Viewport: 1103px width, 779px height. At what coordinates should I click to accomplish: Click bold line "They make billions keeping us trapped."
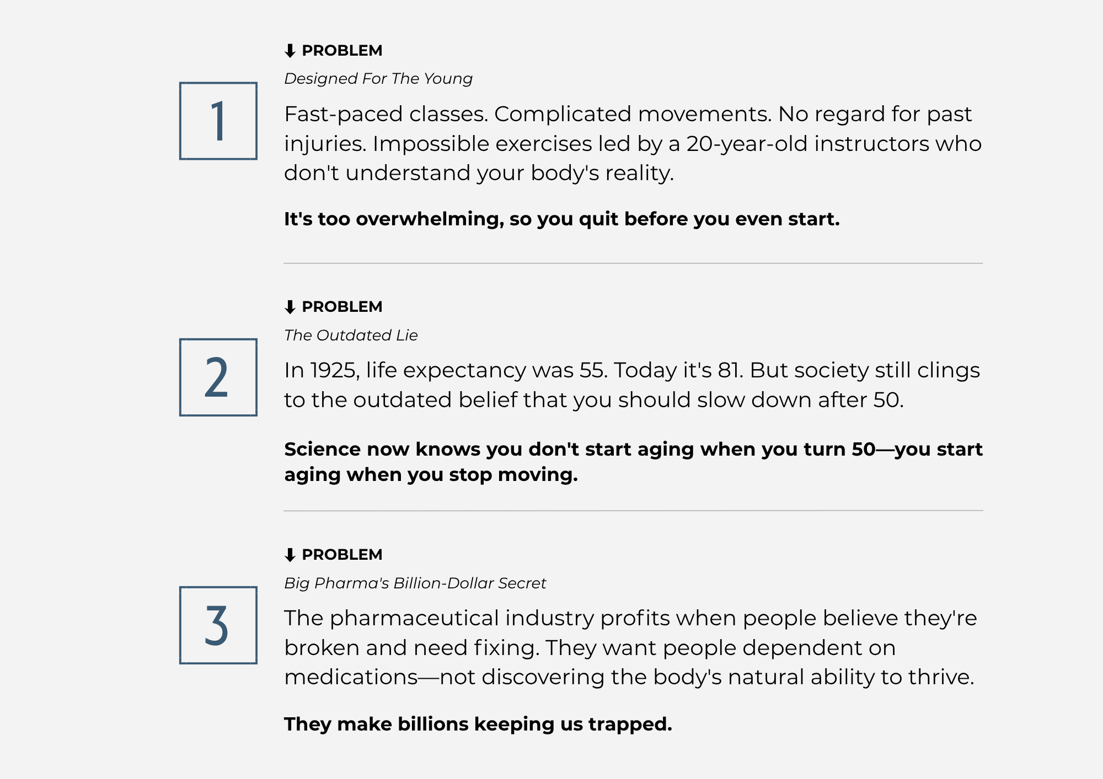(x=478, y=724)
